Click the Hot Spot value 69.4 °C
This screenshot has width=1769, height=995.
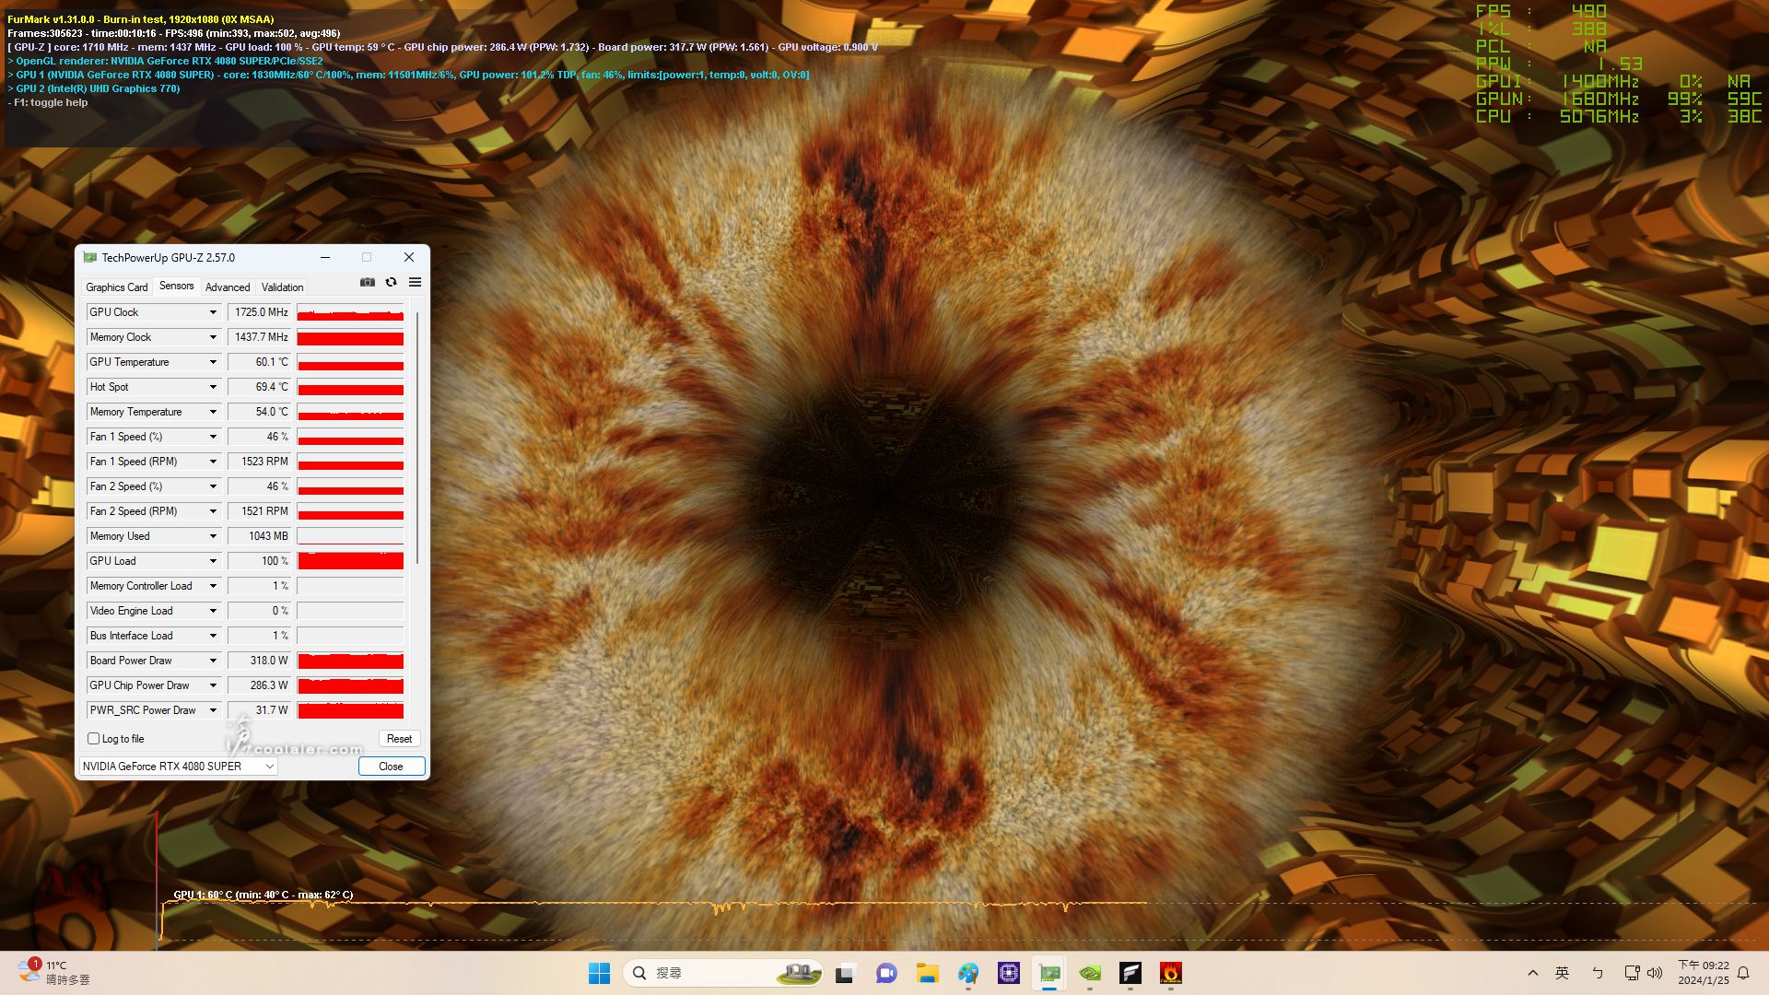tap(259, 387)
